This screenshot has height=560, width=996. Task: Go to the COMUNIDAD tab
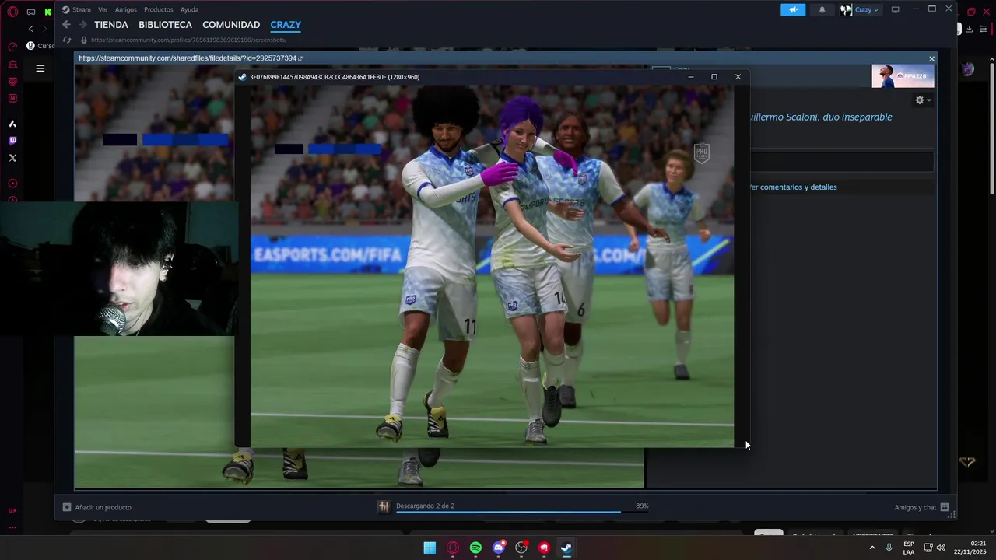pyautogui.click(x=231, y=25)
